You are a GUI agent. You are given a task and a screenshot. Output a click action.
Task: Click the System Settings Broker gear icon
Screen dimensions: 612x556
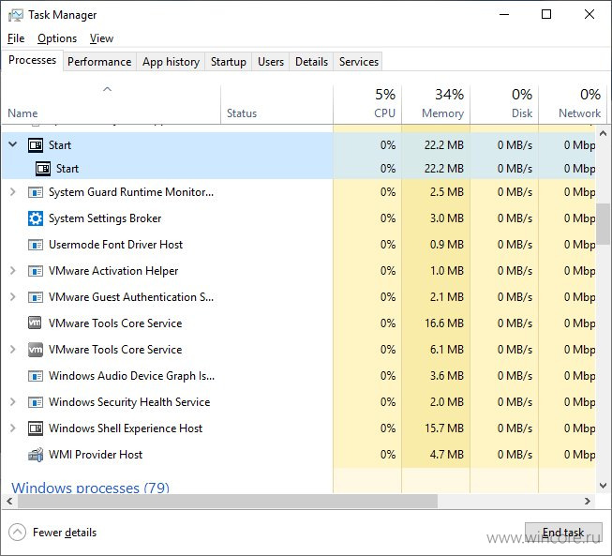pos(36,218)
